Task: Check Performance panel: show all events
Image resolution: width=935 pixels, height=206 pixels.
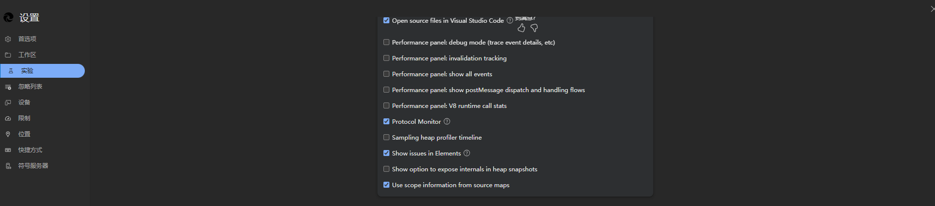Action: tap(386, 74)
